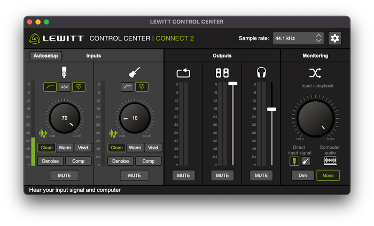Viewport: 374px width, 226px height.
Task: Toggle the microphone low-cut filter
Action: tap(50, 87)
